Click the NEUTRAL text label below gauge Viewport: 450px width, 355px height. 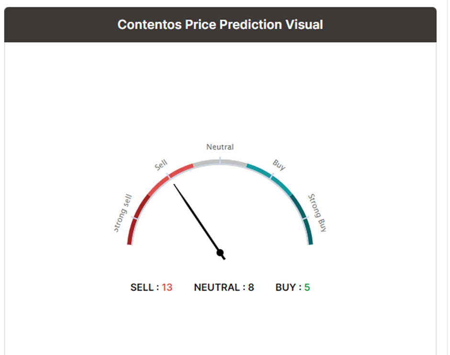pos(217,287)
